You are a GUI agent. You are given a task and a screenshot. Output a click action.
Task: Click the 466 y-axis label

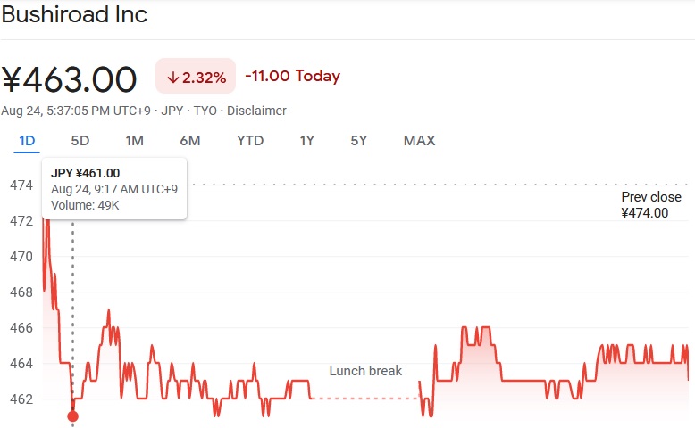coord(21,328)
